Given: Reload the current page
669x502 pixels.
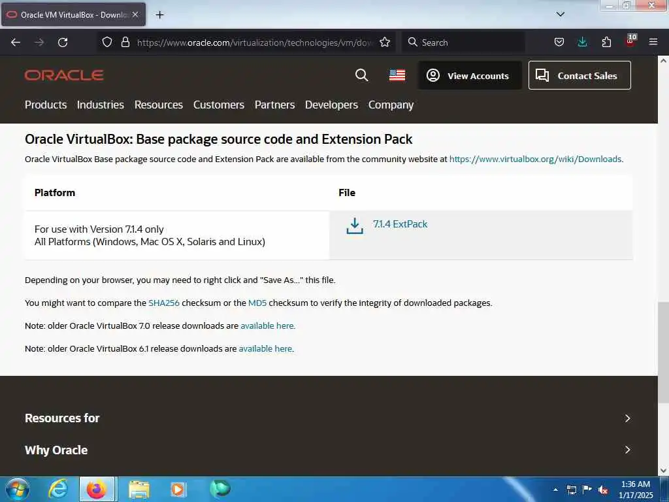Looking at the screenshot, I should point(63,42).
